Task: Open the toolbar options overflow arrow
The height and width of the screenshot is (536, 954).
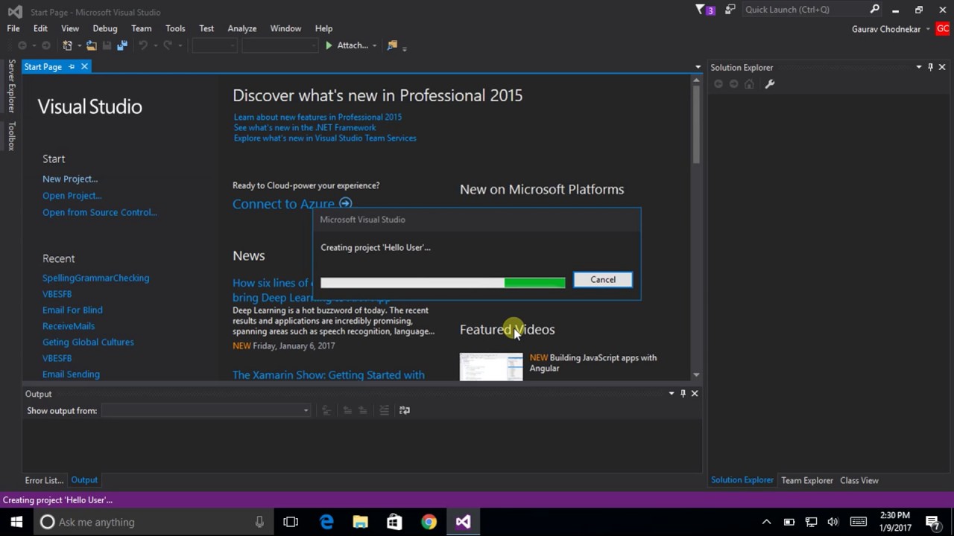Action: click(x=404, y=48)
